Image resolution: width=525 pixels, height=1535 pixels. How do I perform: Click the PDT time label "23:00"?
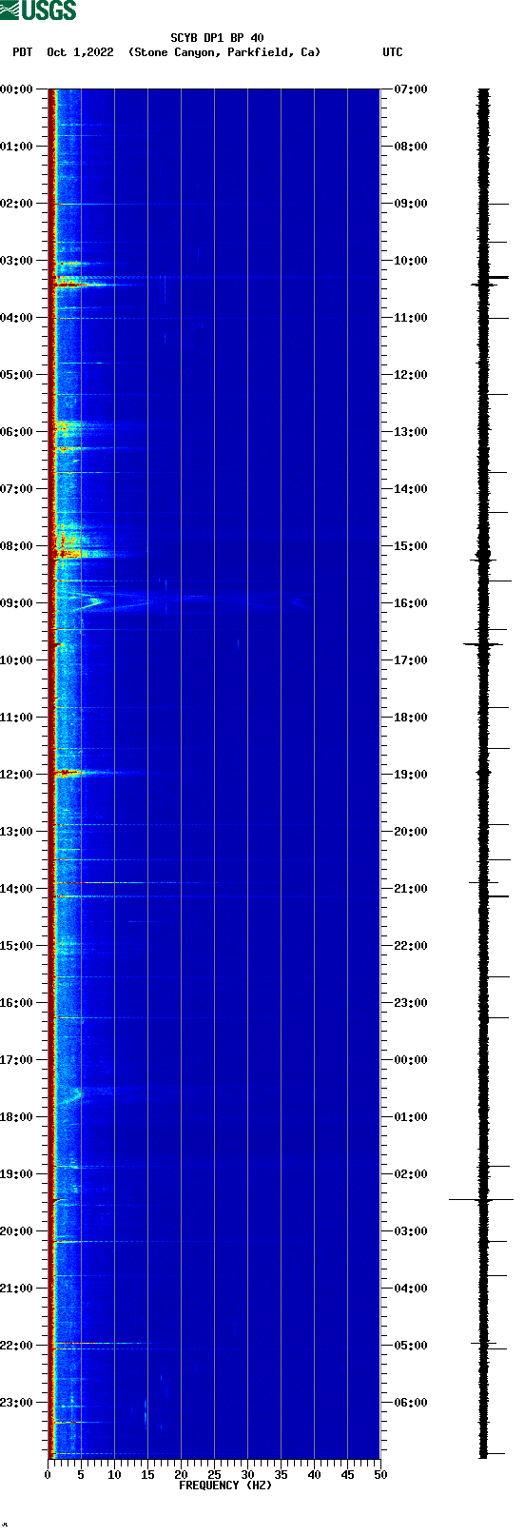click(x=17, y=1403)
